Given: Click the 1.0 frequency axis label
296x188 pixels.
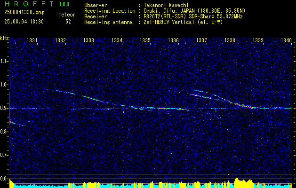Looking at the screenshot, I should 4,85.
